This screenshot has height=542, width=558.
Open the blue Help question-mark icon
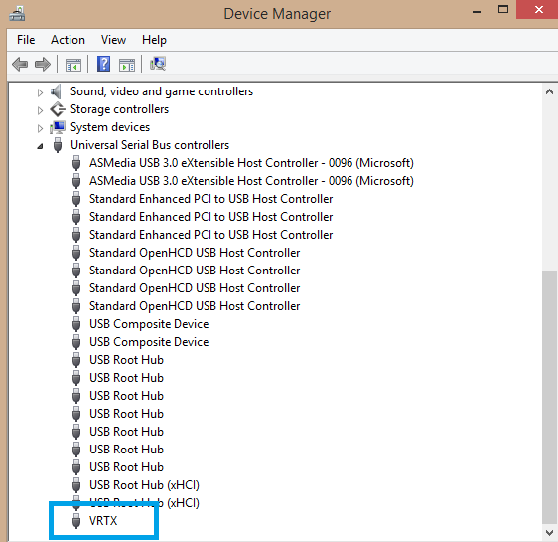(103, 64)
